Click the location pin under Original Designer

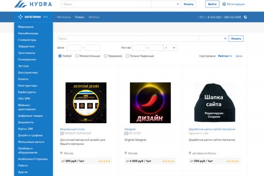(x=126, y=153)
